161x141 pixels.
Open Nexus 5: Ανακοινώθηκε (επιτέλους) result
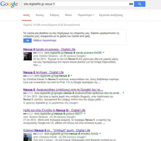pos(63,90)
